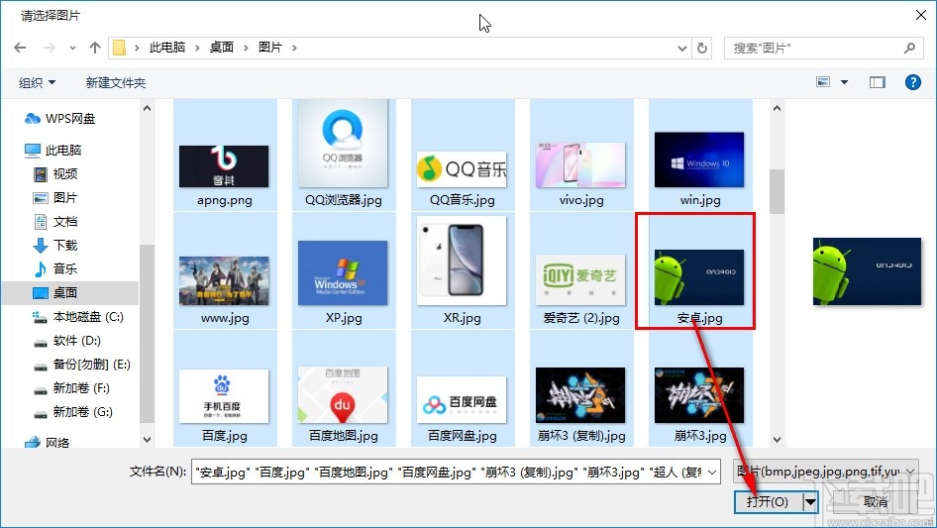Open the help button
This screenshot has width=937, height=528.
click(913, 82)
